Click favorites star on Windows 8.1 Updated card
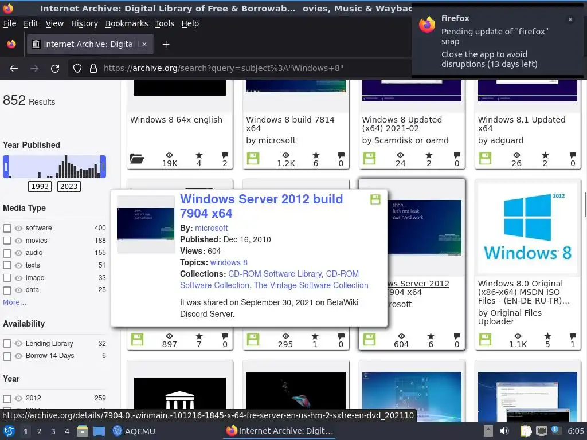The width and height of the screenshot is (587, 440). point(545,155)
